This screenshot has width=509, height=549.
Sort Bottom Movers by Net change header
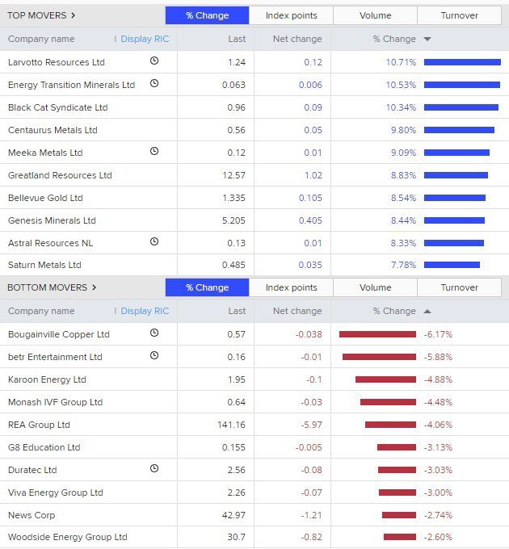click(297, 311)
